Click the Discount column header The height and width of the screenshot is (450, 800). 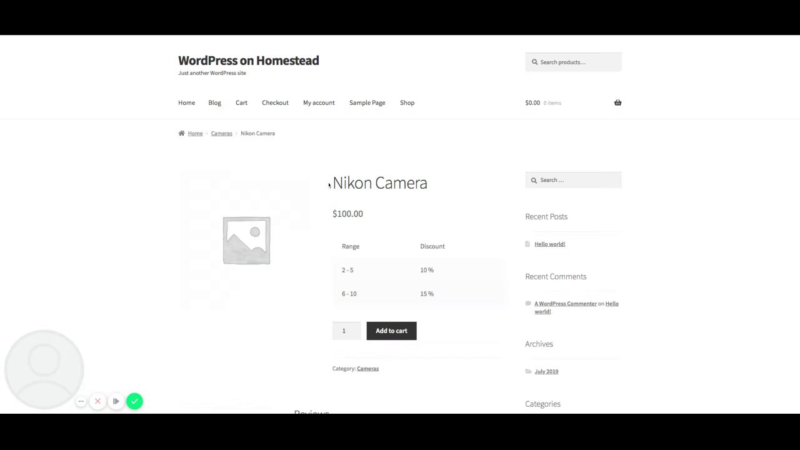(432, 246)
